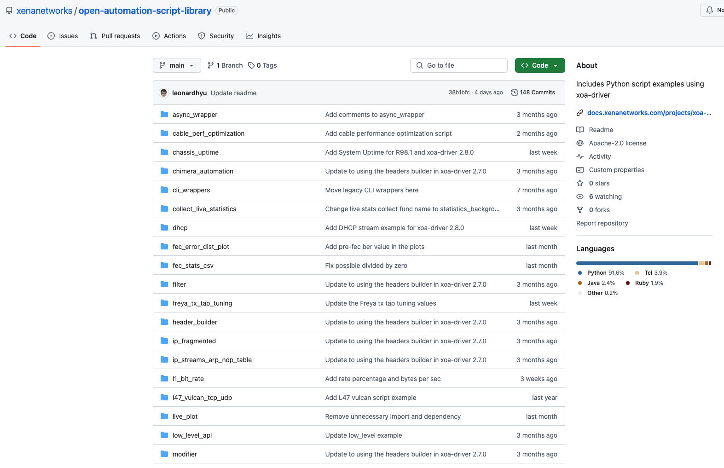The height and width of the screenshot is (468, 724).
Task: Click the license scale icon
Action: (x=580, y=143)
